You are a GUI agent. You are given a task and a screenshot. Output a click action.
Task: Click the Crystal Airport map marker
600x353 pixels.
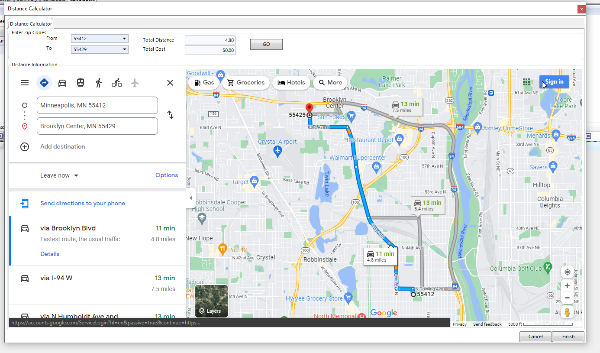click(278, 151)
